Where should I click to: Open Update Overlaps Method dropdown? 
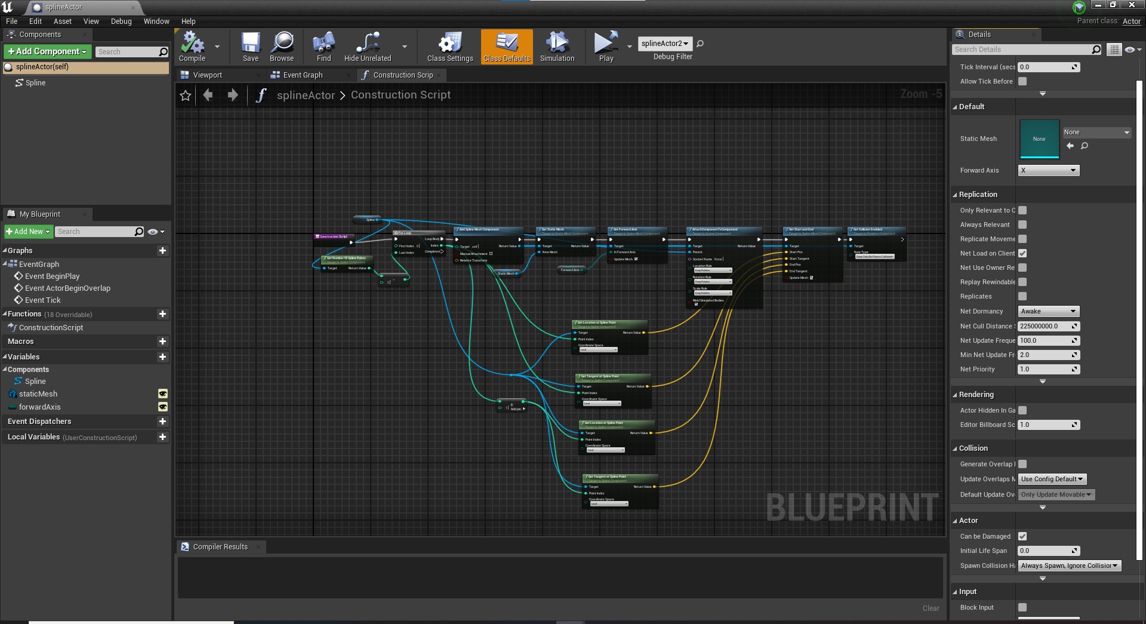pos(1052,479)
